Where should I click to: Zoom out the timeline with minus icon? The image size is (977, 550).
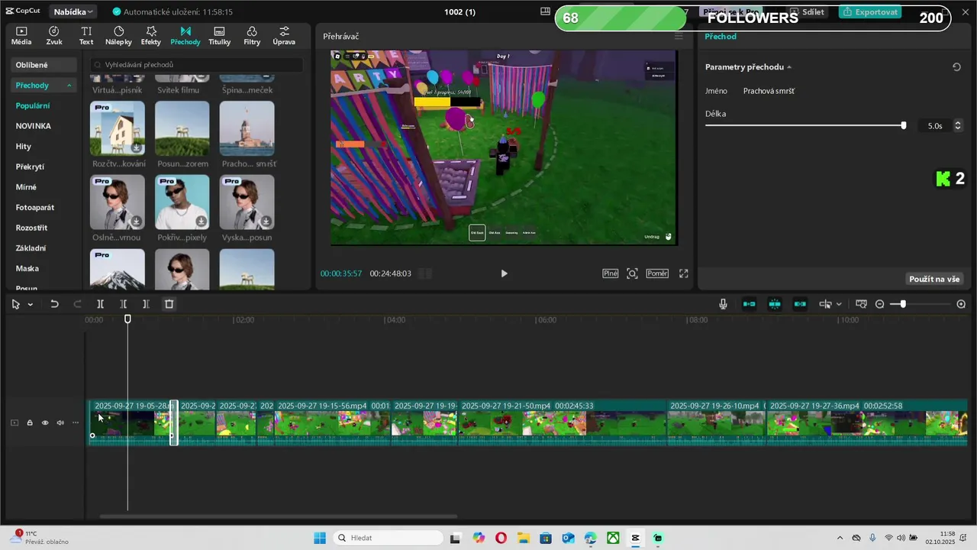point(879,304)
